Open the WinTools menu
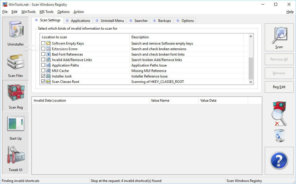 (28, 12)
